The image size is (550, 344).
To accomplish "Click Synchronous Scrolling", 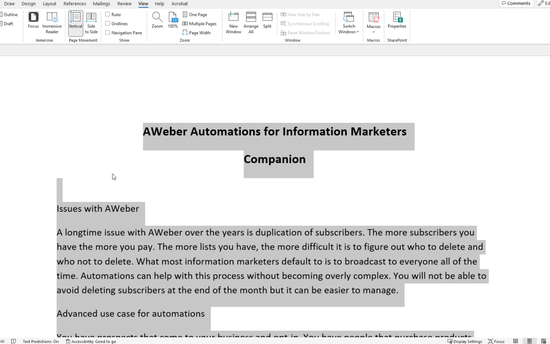I will point(305,23).
